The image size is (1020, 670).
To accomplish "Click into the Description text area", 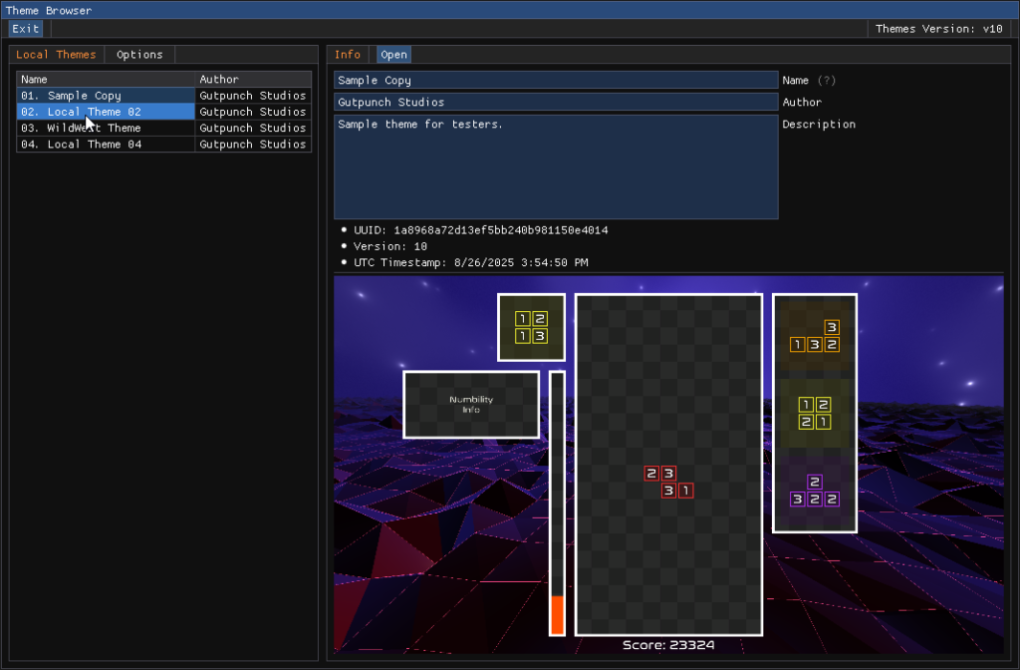I will point(555,167).
